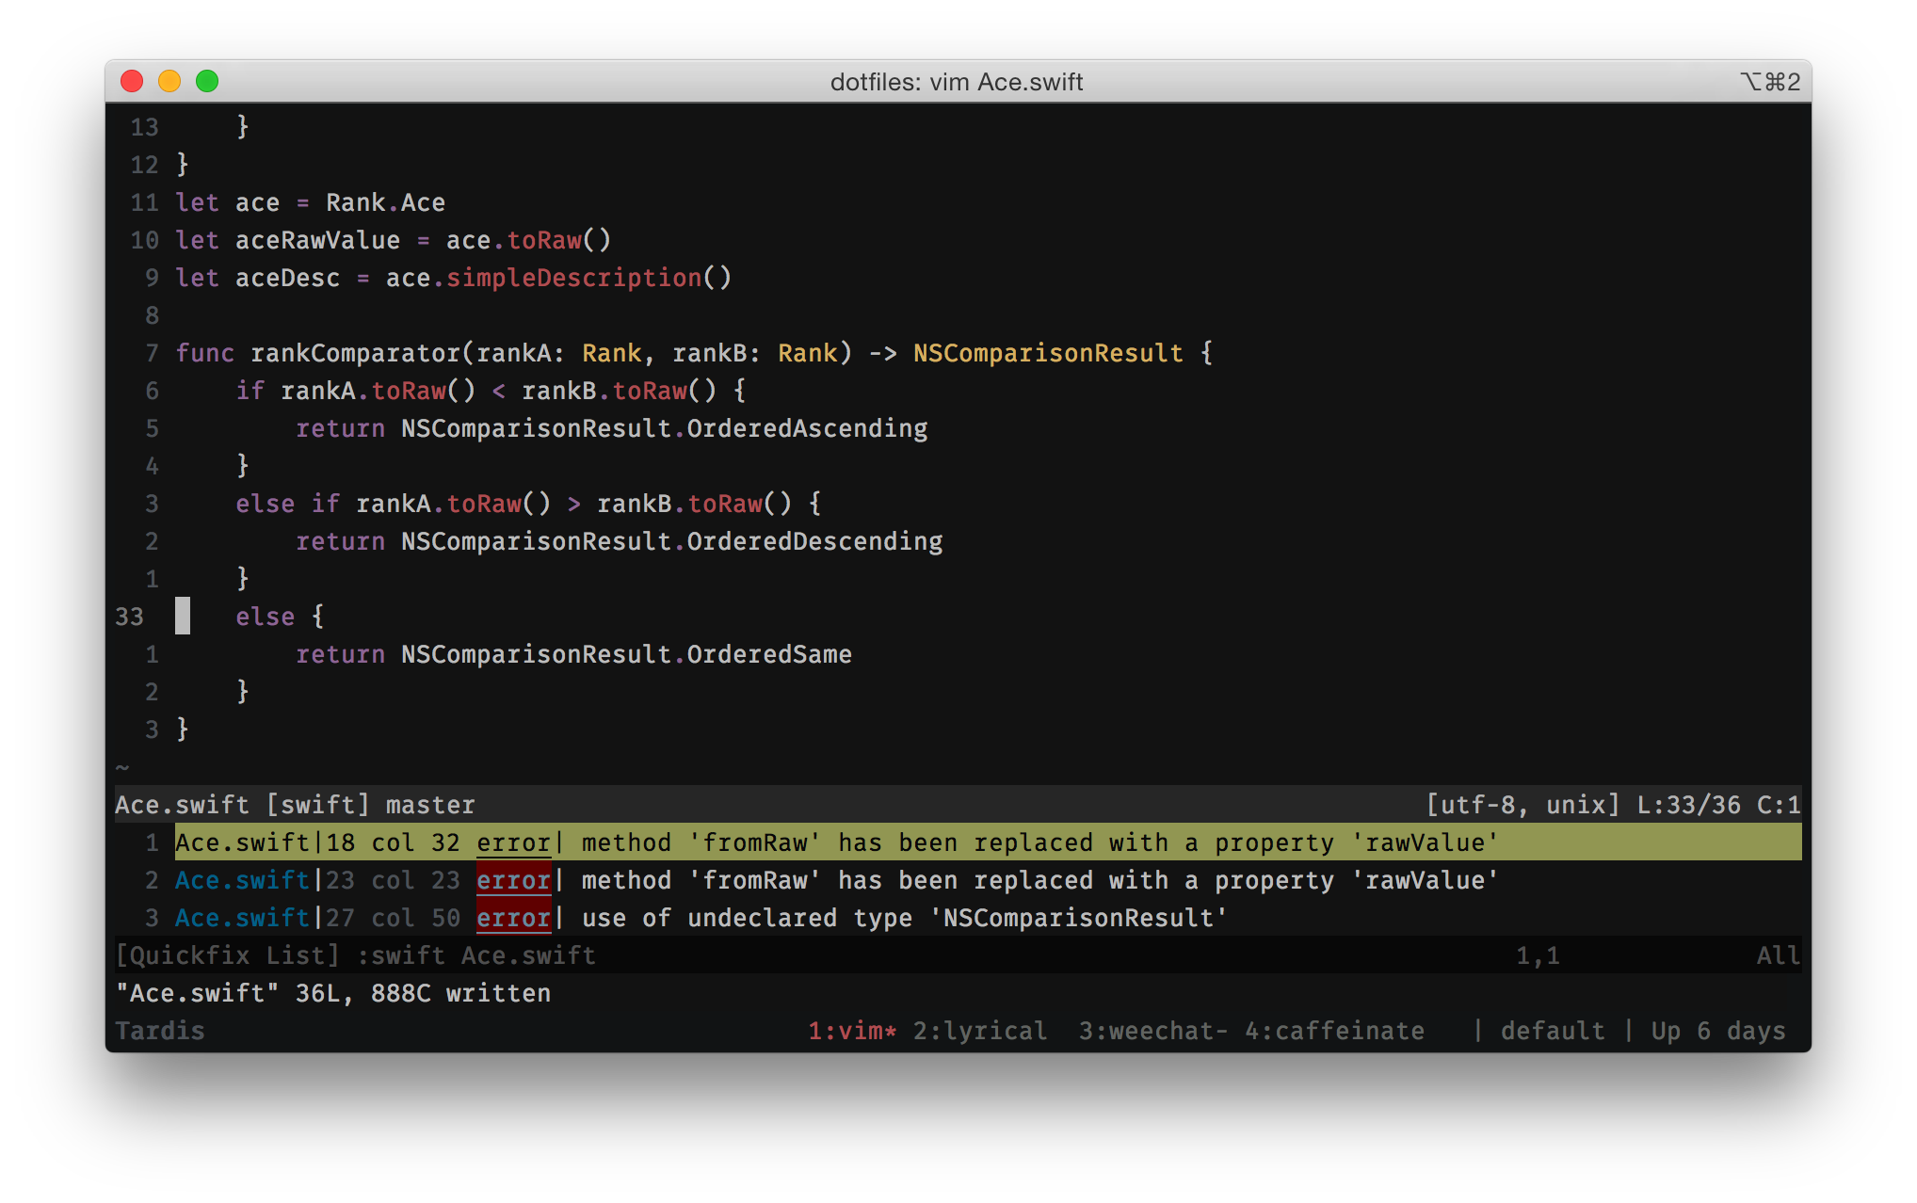
Task: Open the NSComparisonResult undeclared type error
Action: pos(701,918)
